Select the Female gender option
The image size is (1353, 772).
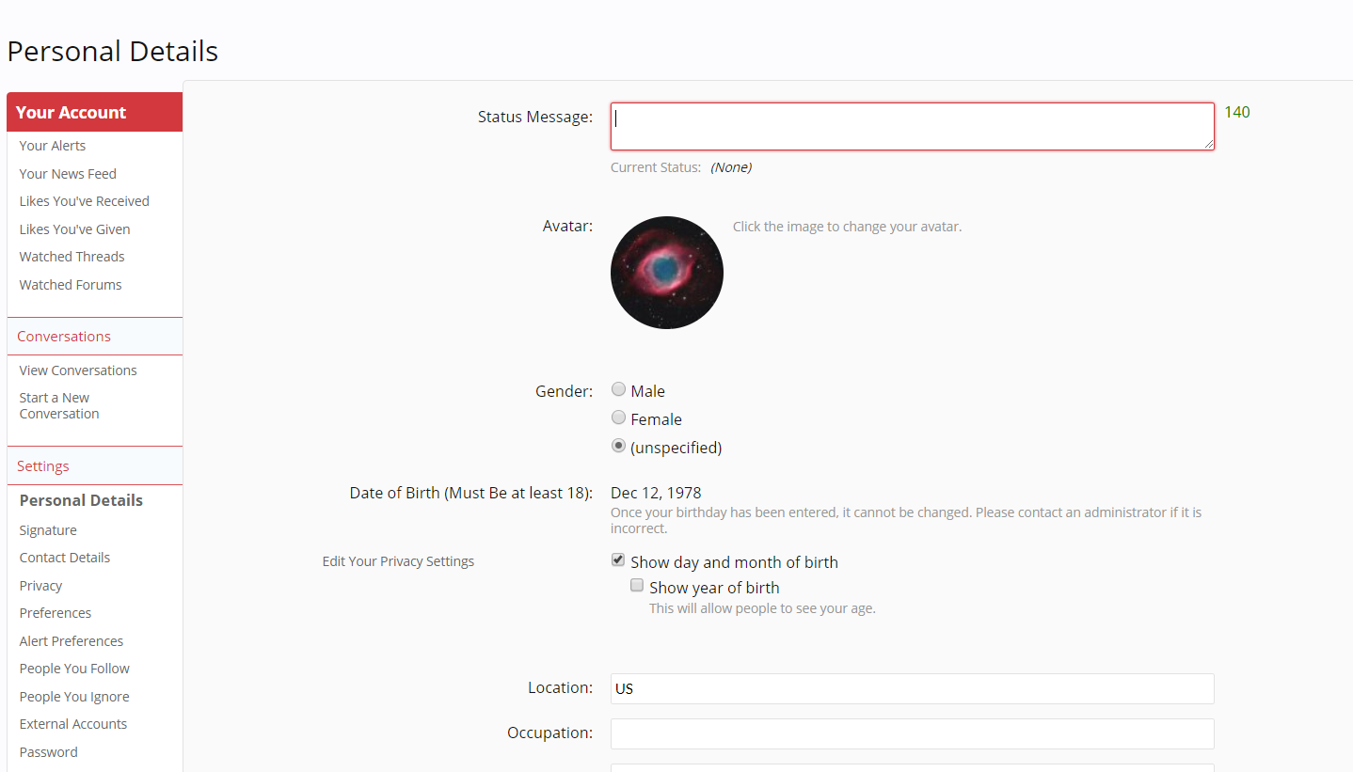coord(618,418)
